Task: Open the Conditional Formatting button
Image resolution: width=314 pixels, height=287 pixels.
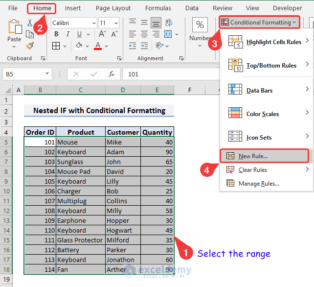Action: 259,22
